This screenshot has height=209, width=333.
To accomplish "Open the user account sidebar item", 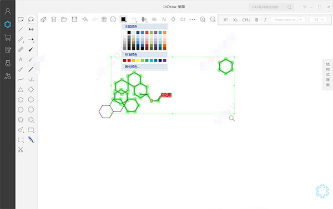I will 8,11.
